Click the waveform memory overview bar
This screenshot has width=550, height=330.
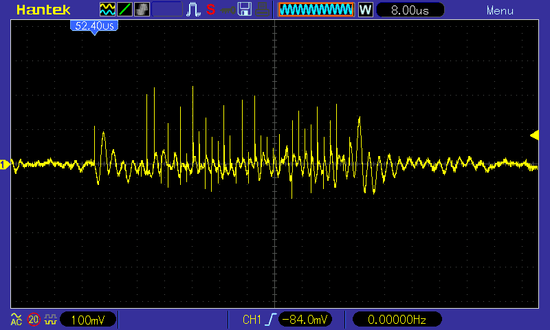coord(316,10)
